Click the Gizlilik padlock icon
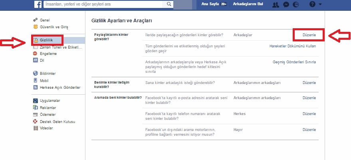This screenshot has width=351, height=160. coord(36,40)
